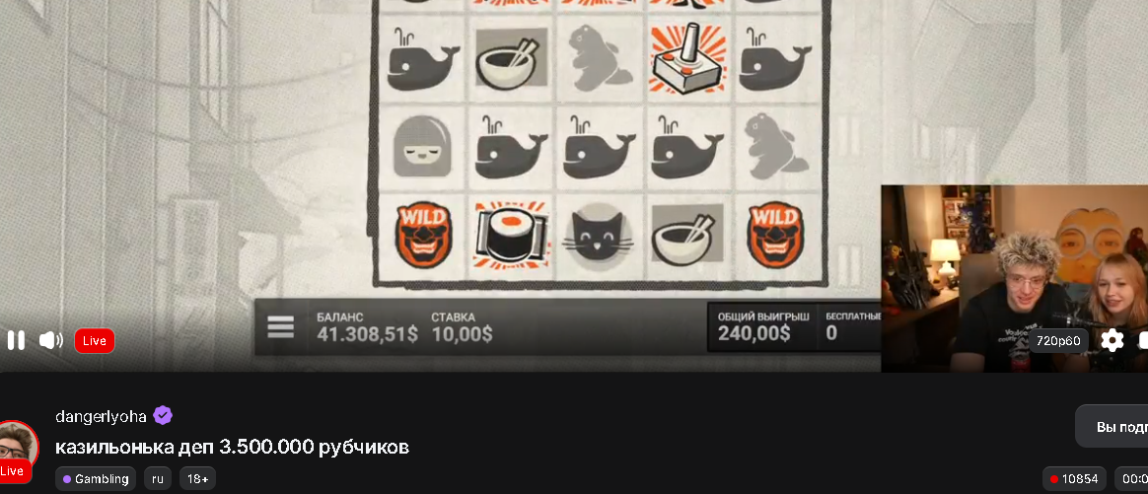Click the purple verified badge
Image resolution: width=1148 pixels, height=494 pixels.
point(163,416)
